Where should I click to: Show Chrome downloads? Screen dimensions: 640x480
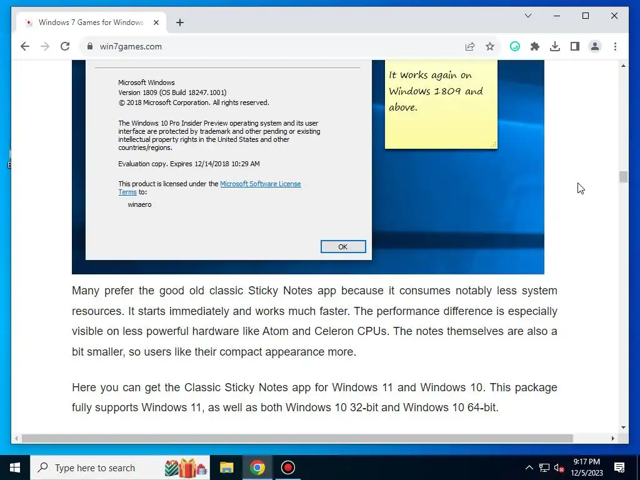point(555,46)
